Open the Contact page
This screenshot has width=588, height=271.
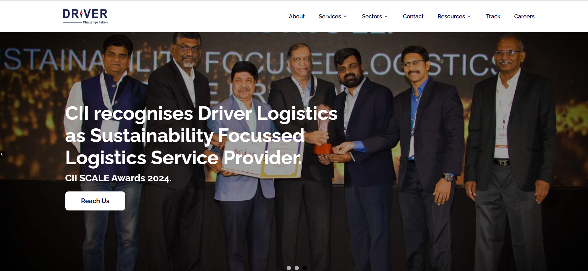413,16
